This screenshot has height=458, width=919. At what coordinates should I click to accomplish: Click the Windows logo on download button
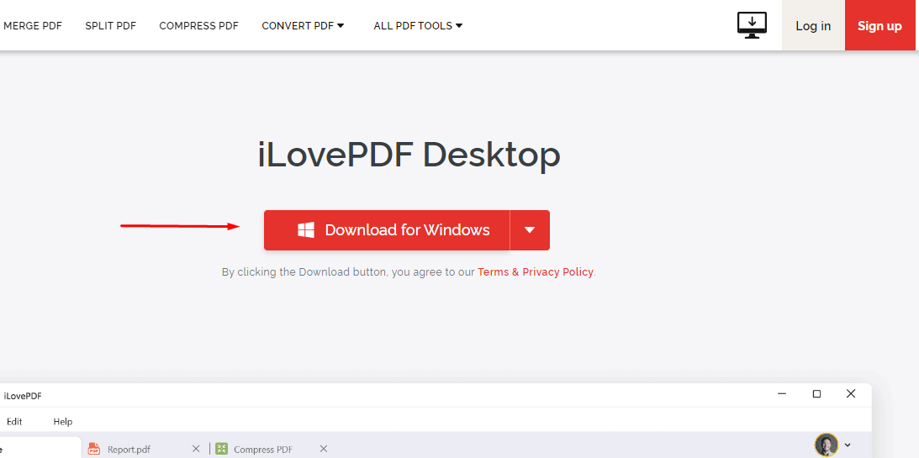coord(306,230)
